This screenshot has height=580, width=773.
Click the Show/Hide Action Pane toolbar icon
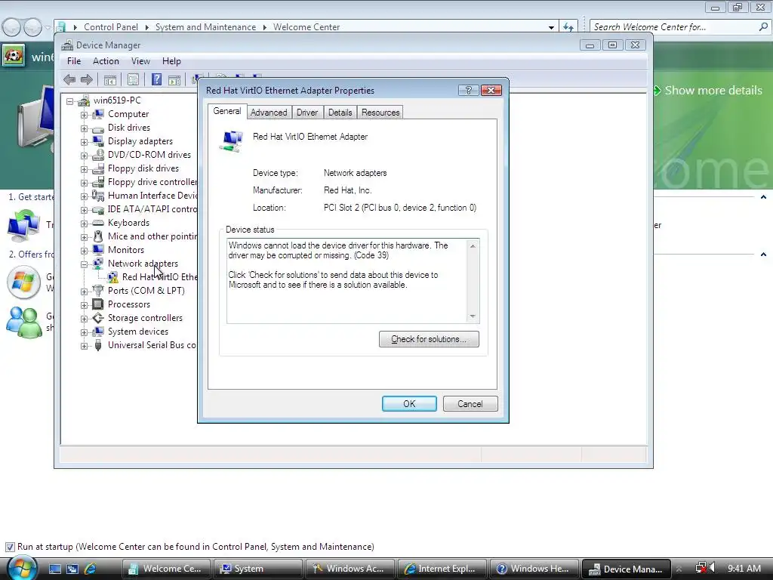pos(174,79)
